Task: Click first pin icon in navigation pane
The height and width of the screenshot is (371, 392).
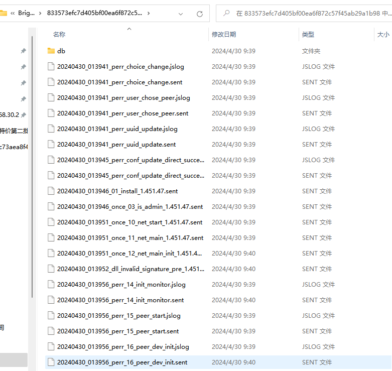Action: [x=23, y=51]
